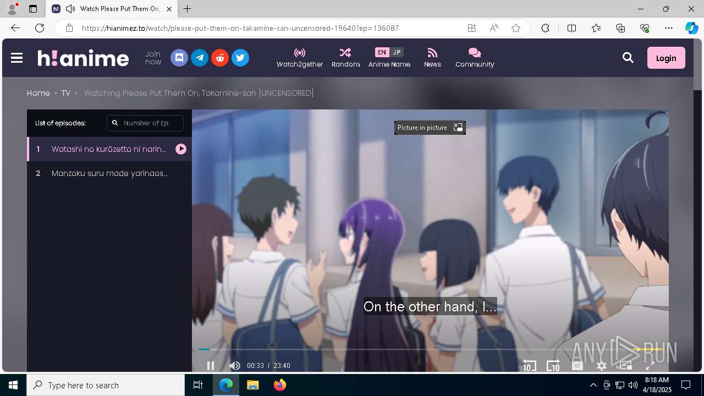Enable Picture in picture overlay button

(430, 128)
